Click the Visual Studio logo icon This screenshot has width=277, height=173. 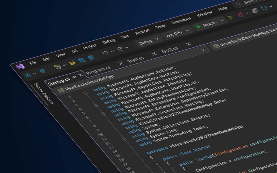20,66
